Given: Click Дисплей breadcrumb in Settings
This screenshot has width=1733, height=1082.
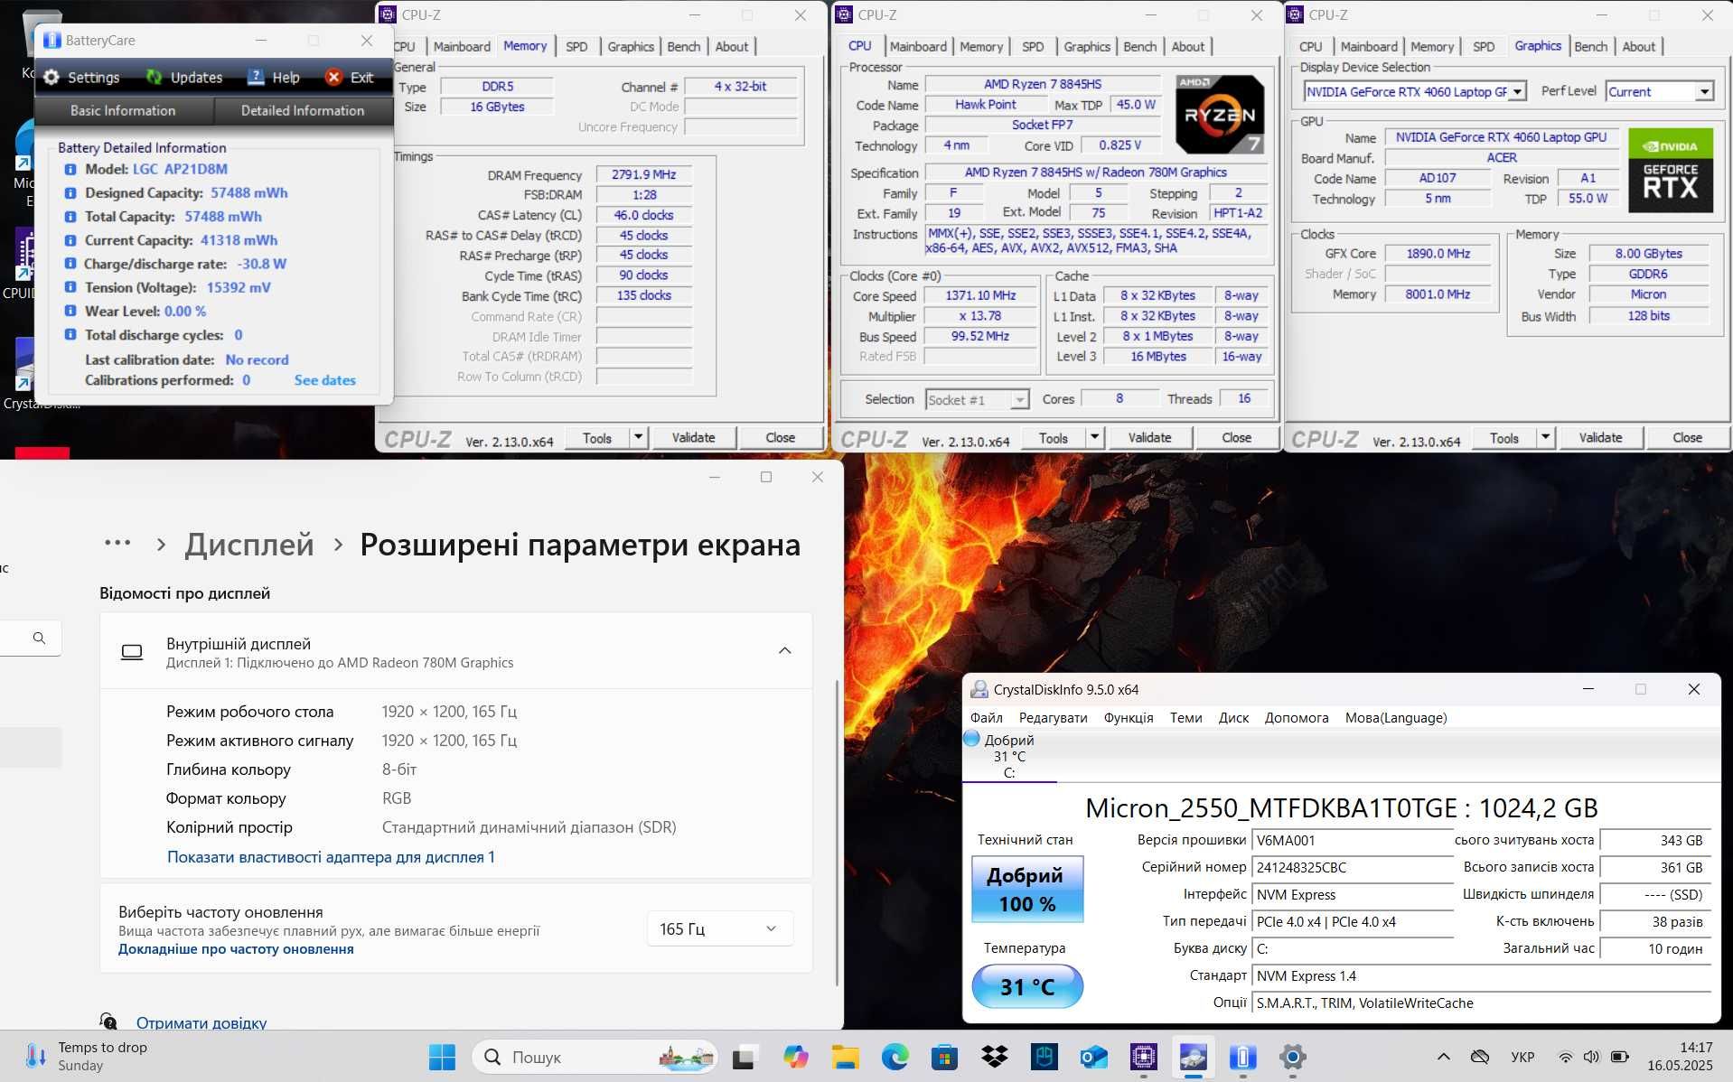Looking at the screenshot, I should pos(249,545).
